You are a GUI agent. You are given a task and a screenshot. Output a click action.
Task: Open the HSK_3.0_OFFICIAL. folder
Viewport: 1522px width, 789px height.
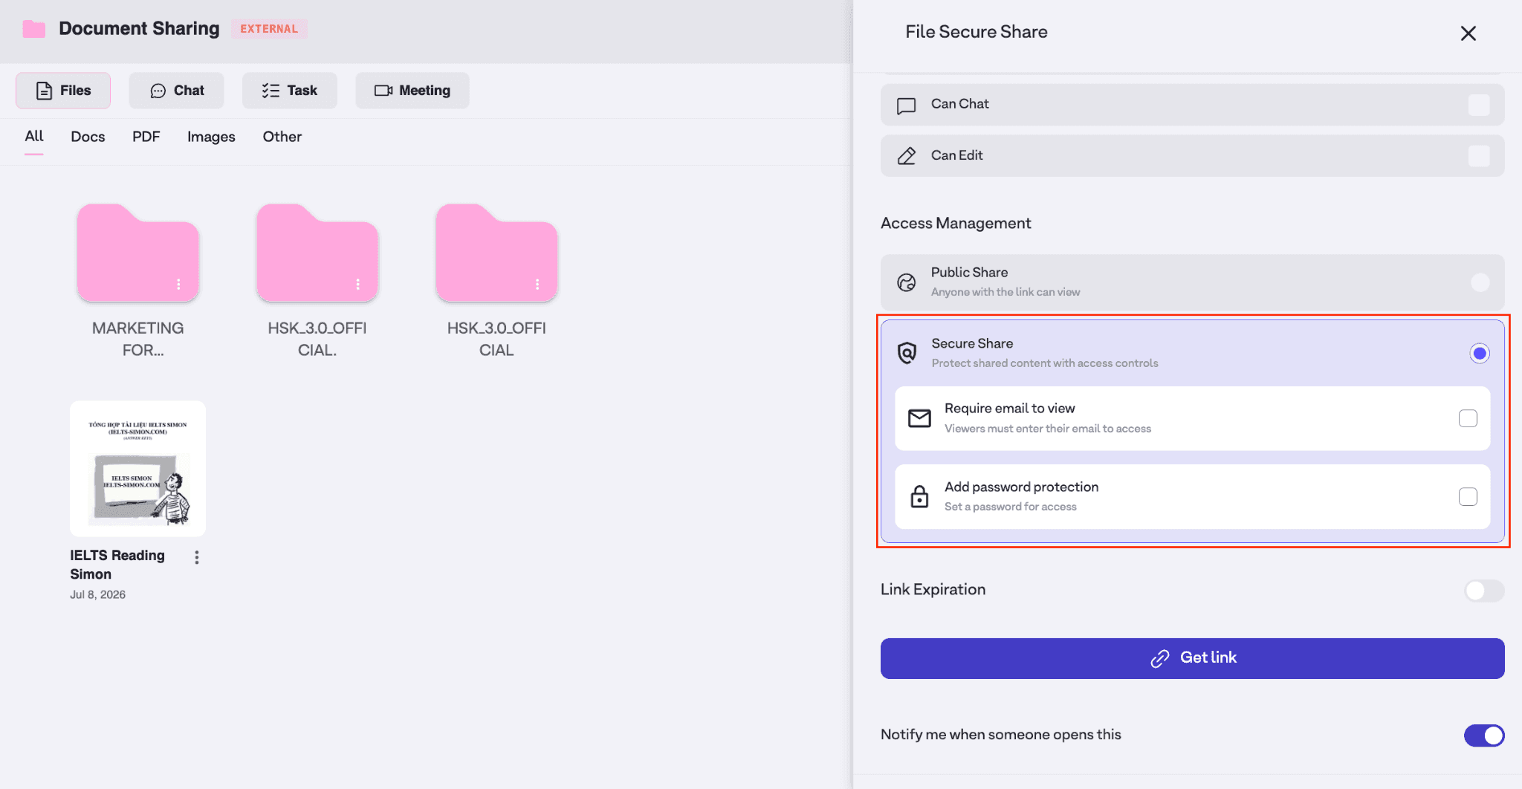[317, 253]
